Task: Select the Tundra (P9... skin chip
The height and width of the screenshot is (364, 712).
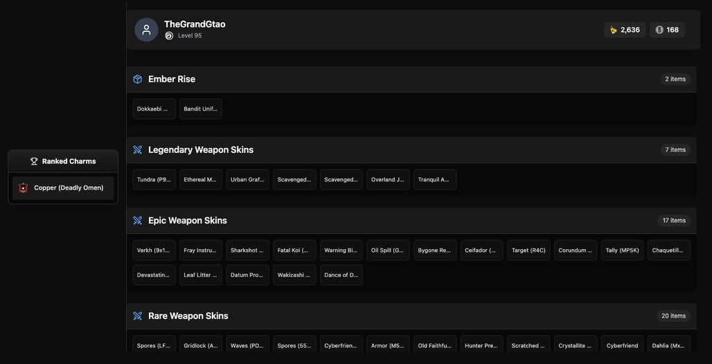Action: coord(154,180)
